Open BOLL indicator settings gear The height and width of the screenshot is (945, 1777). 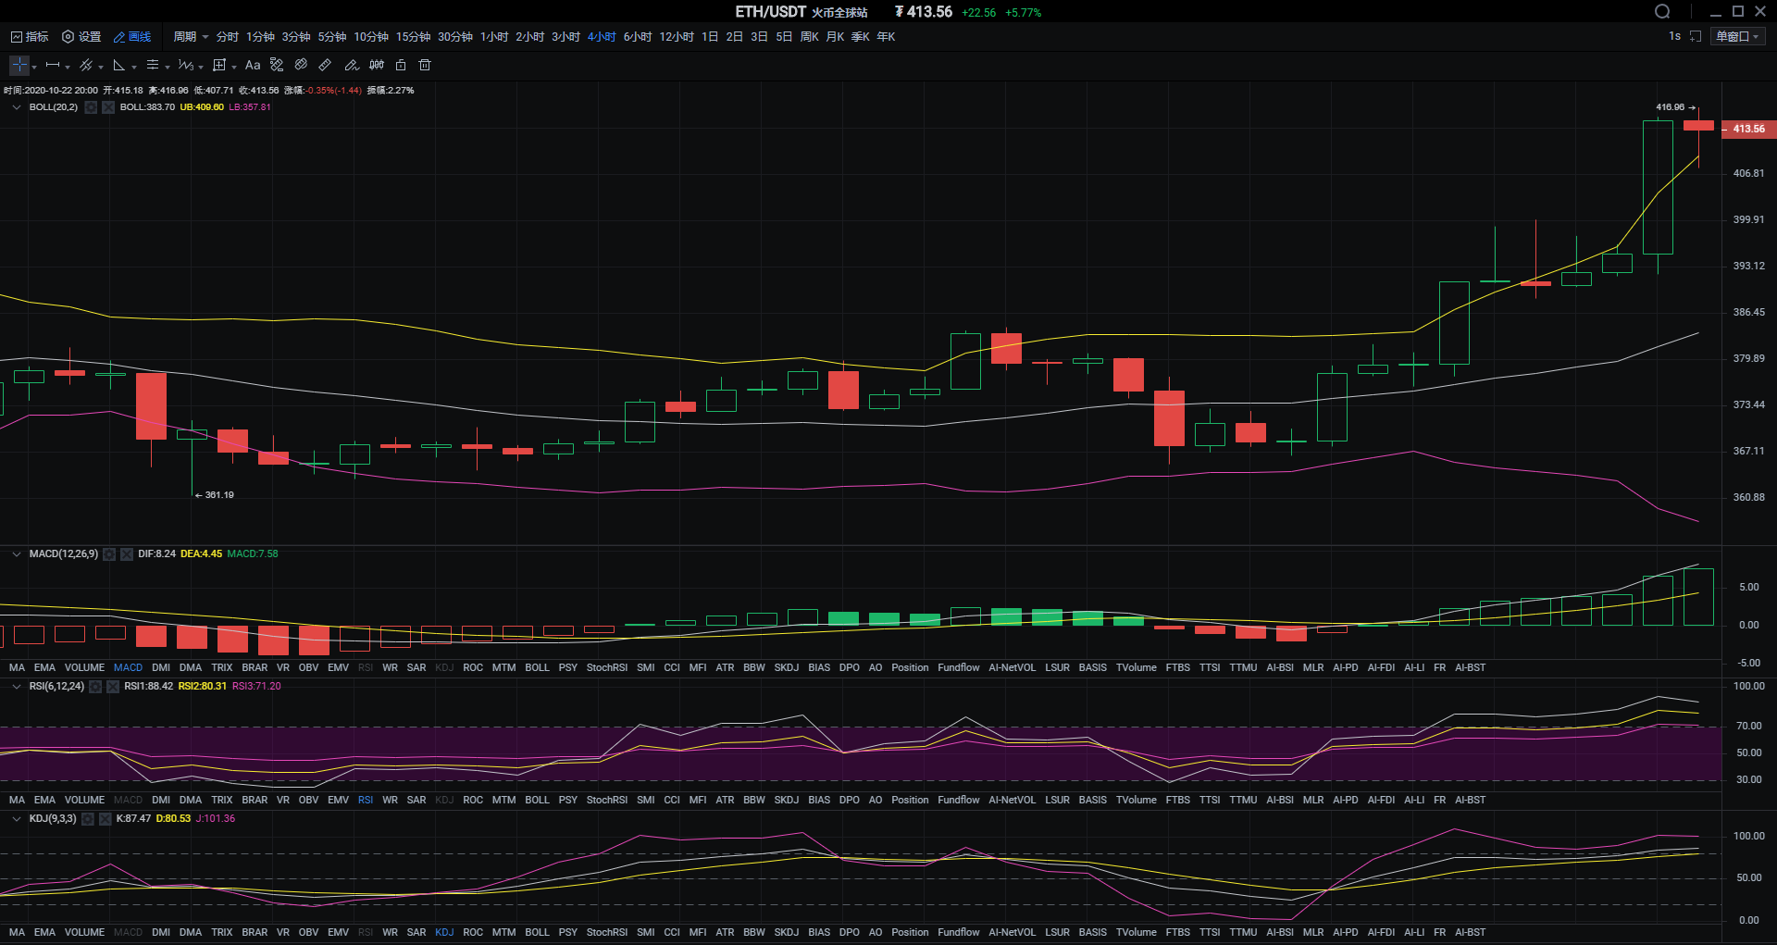[x=91, y=107]
